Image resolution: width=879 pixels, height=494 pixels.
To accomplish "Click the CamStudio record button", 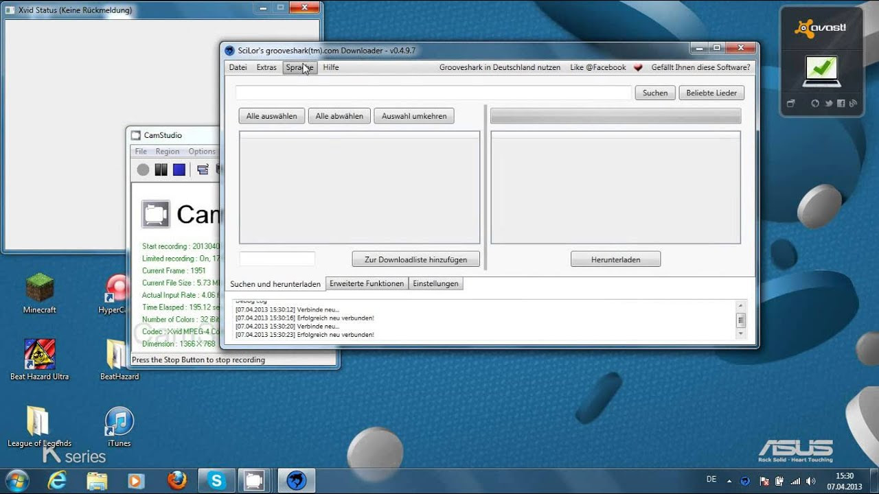I will tap(143, 169).
